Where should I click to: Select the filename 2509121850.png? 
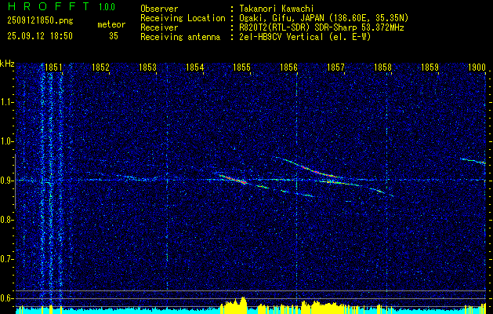pos(40,21)
